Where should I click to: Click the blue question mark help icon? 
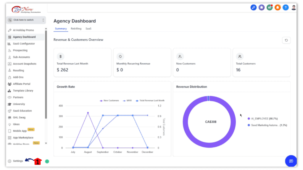coord(285,8)
